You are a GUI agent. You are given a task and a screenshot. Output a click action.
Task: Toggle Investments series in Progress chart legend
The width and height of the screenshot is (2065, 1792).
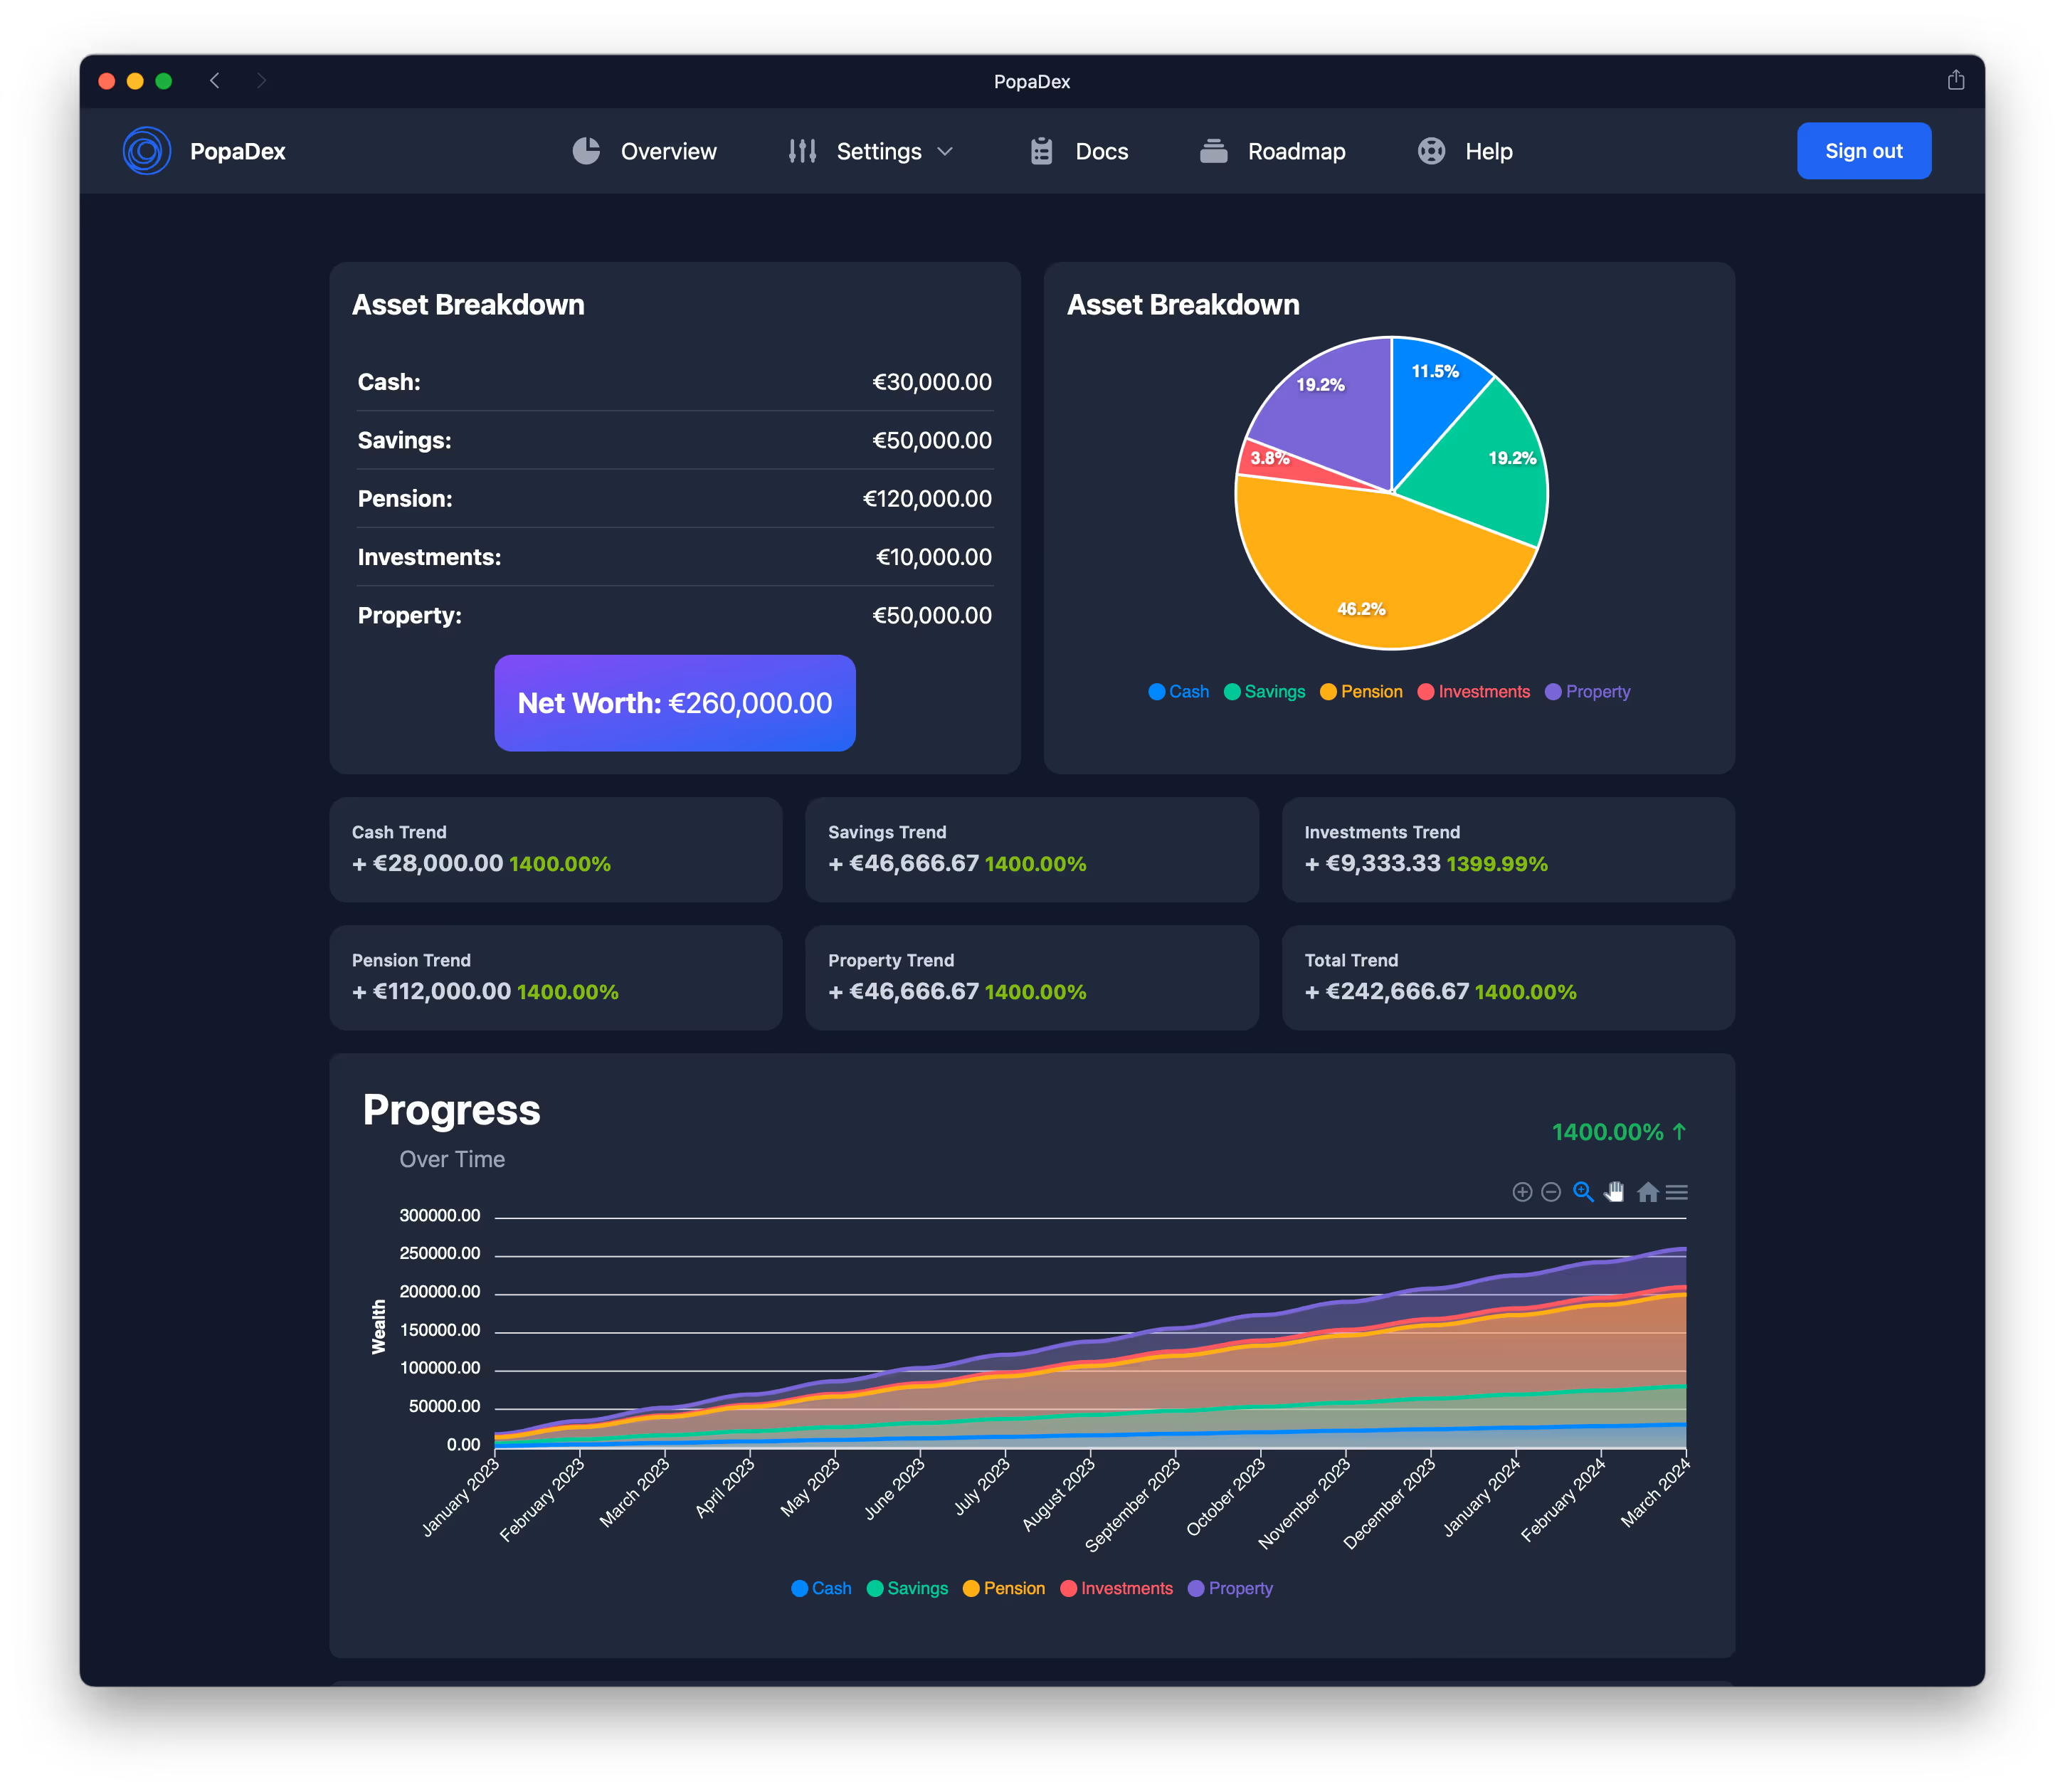[1116, 1588]
